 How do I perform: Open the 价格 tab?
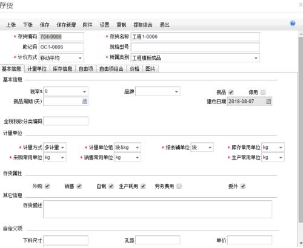135,69
